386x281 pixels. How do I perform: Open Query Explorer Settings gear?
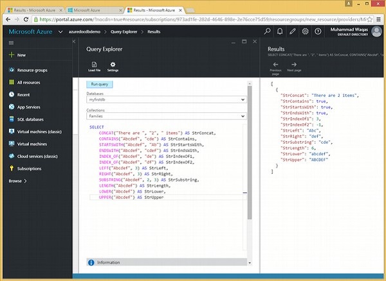(x=113, y=64)
